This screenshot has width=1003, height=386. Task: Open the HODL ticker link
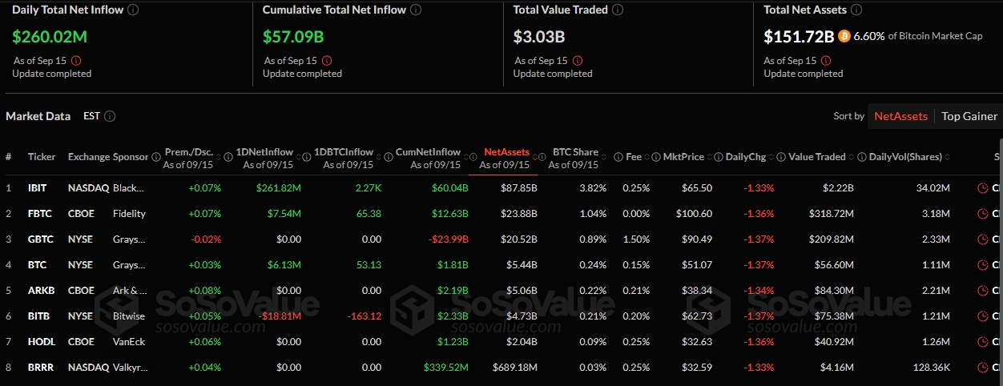point(40,342)
